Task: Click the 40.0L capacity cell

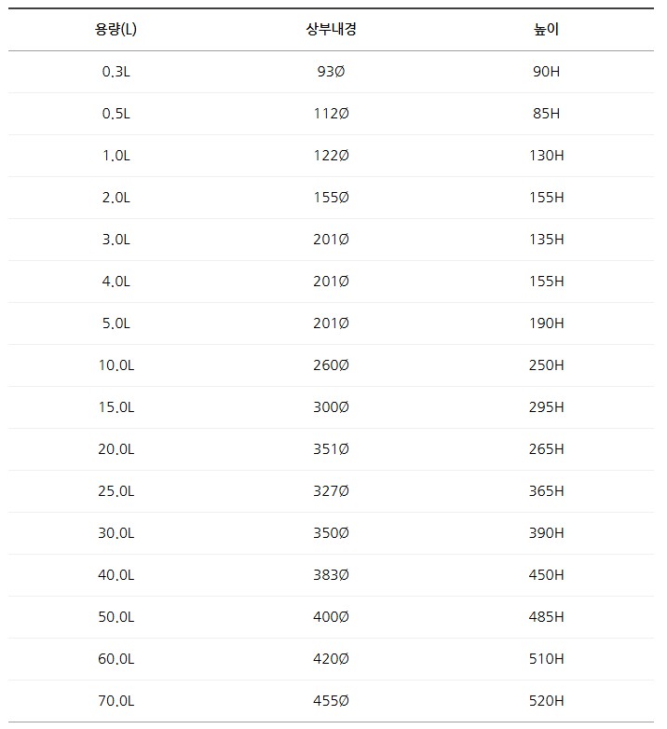Action: point(116,575)
